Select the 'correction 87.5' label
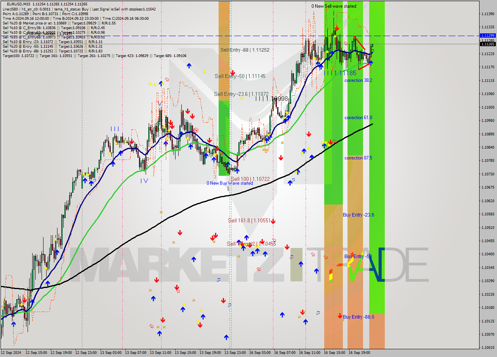Image resolution: width=497 pixels, height=357 pixels. [358, 158]
